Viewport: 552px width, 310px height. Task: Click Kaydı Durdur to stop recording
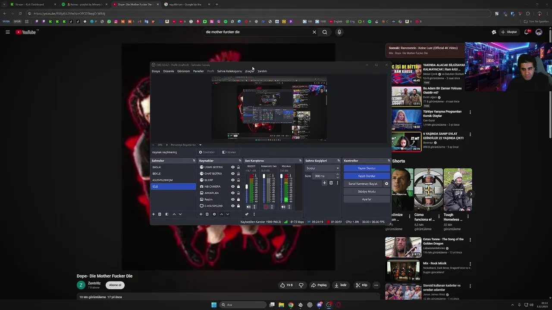pos(367,176)
